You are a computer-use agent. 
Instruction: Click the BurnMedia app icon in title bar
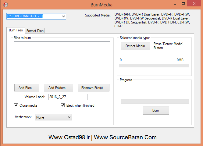coord(5,5)
